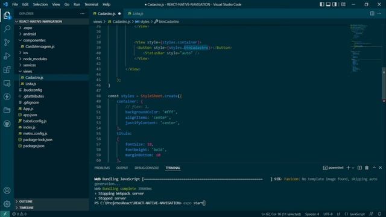Image resolution: width=386 pixels, height=217 pixels.
Task: Split the terminal panel
Action: point(359,168)
